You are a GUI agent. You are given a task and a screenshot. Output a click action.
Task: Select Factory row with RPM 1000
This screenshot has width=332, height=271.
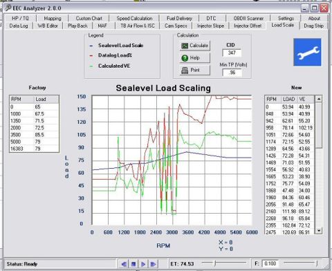(x=34, y=114)
